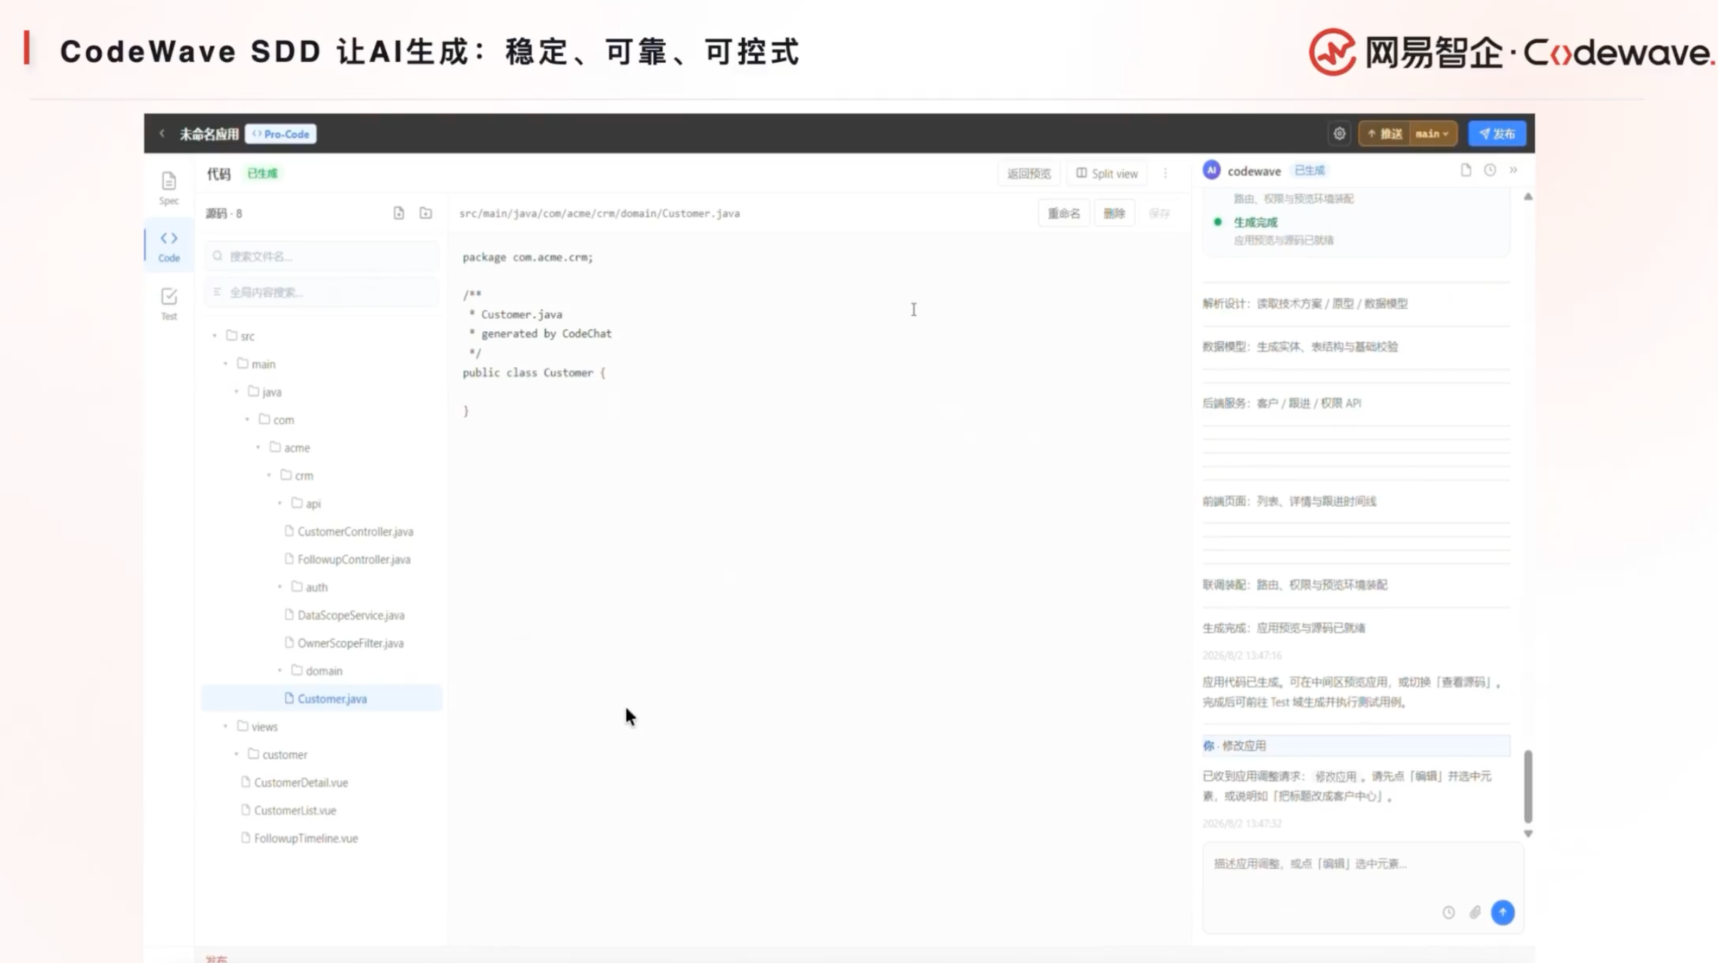
Task: Click the 重命名 rename button
Action: pos(1064,213)
